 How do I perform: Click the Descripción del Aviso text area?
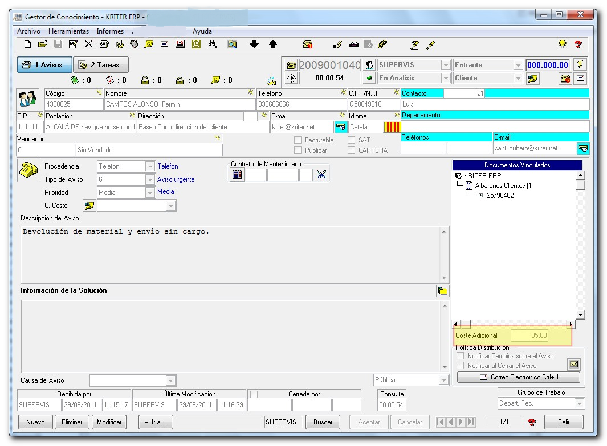coord(231,255)
